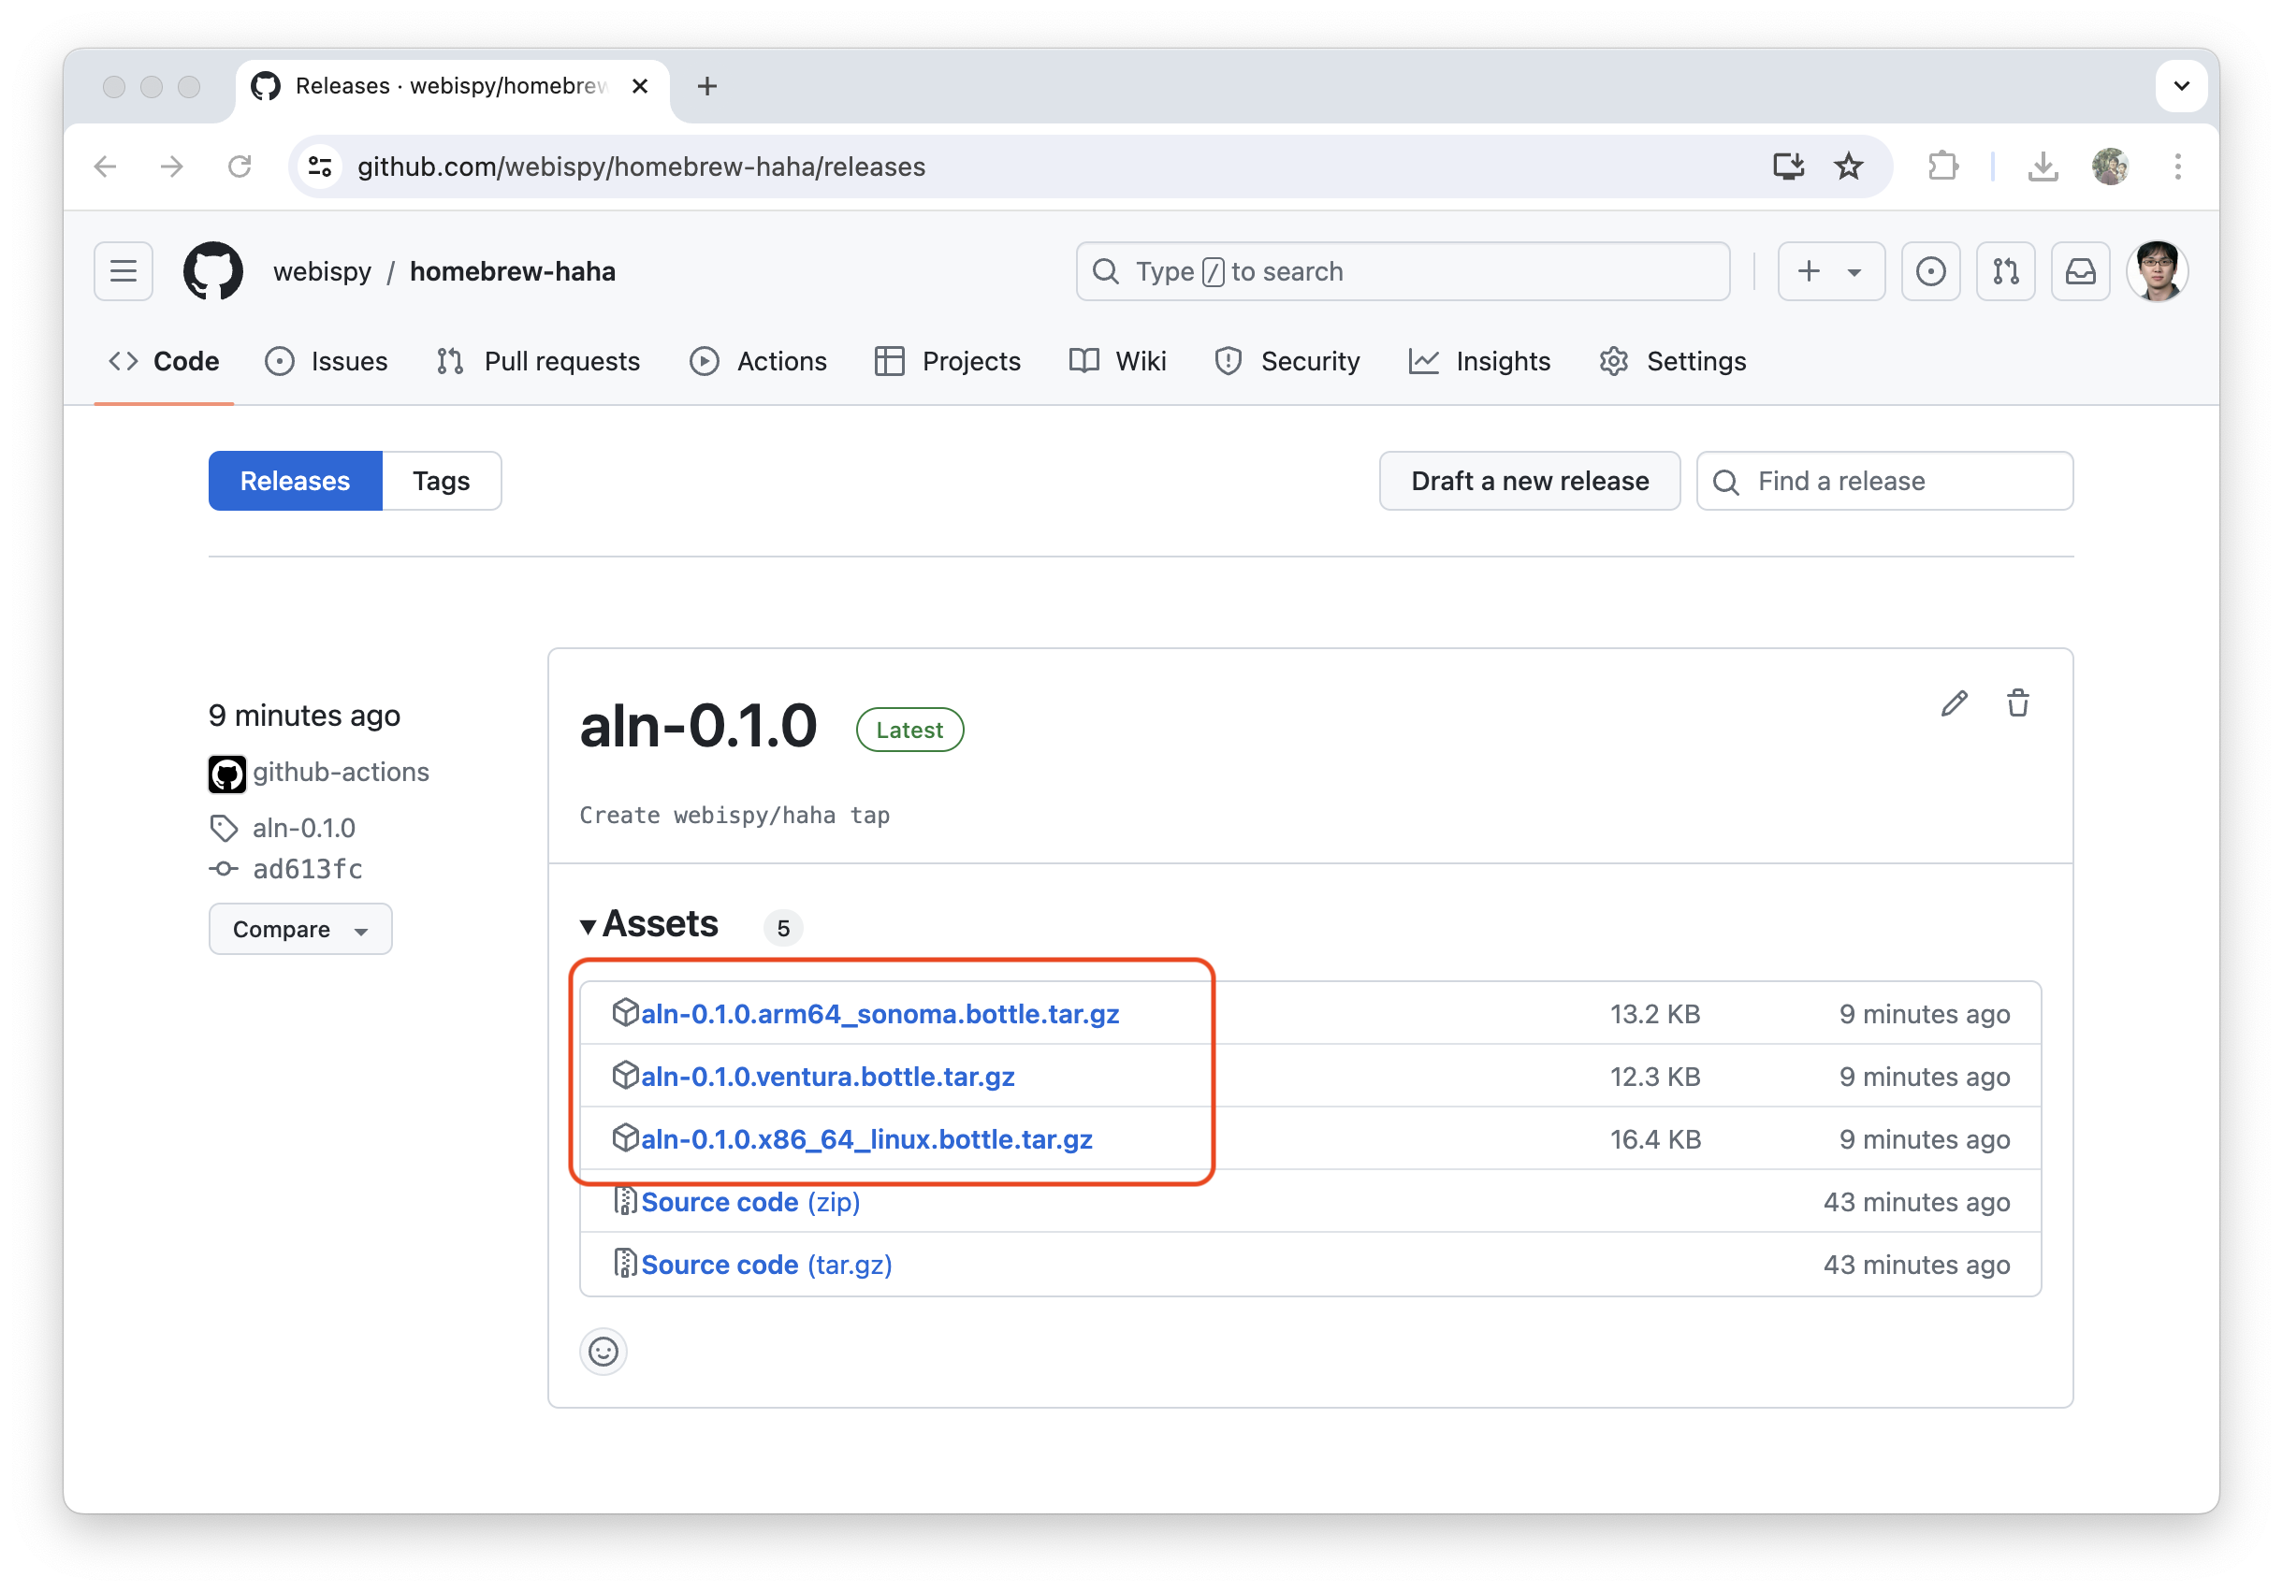Download aln-0.1.0.x86_64_linux.bottle.tar.gz

pos(866,1139)
